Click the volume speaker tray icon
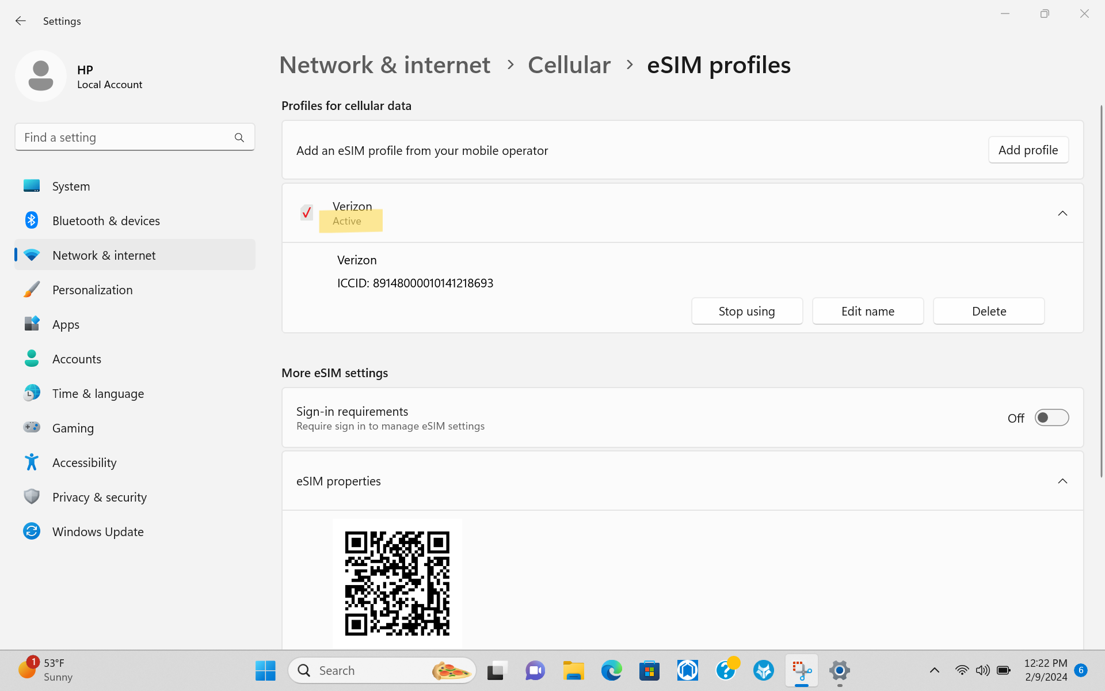The width and height of the screenshot is (1105, 691). (x=982, y=670)
